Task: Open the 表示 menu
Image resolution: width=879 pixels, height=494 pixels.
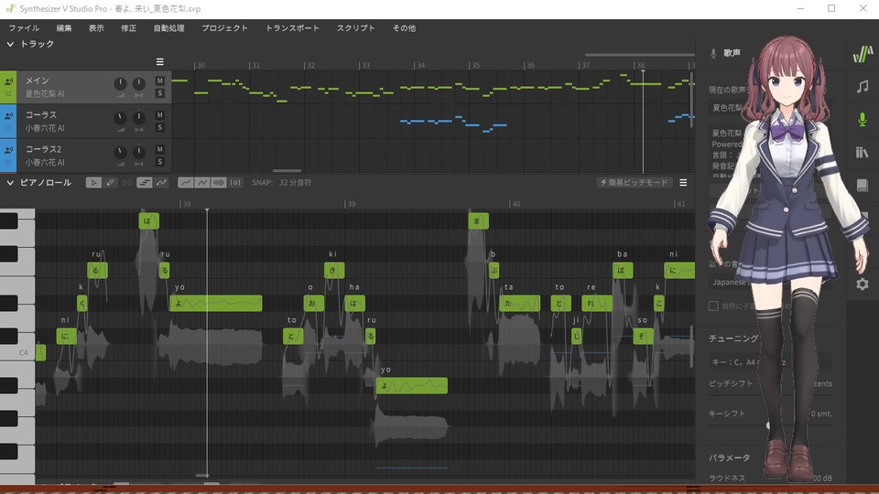Action: pyautogui.click(x=96, y=28)
